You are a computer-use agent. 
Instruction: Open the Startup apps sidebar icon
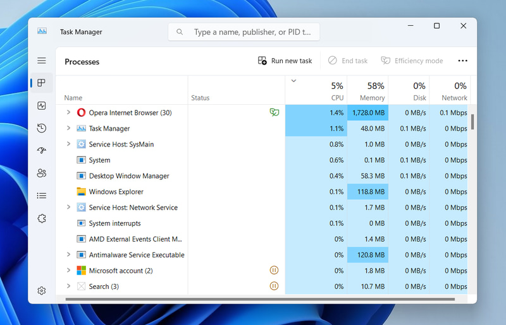pos(42,150)
